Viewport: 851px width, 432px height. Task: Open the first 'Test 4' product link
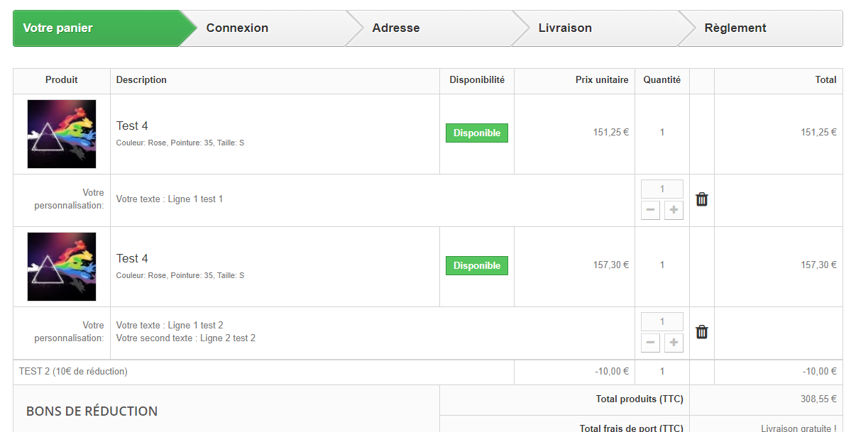click(132, 126)
